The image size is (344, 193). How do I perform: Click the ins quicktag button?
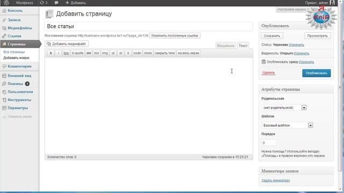[x=96, y=53]
